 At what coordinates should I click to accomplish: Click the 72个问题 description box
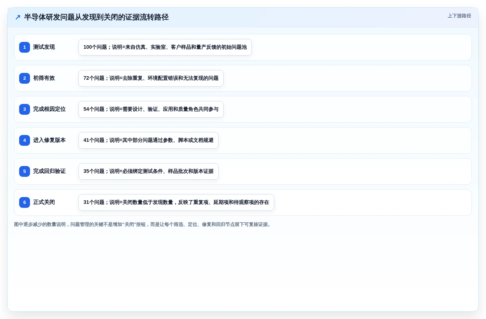click(x=151, y=78)
